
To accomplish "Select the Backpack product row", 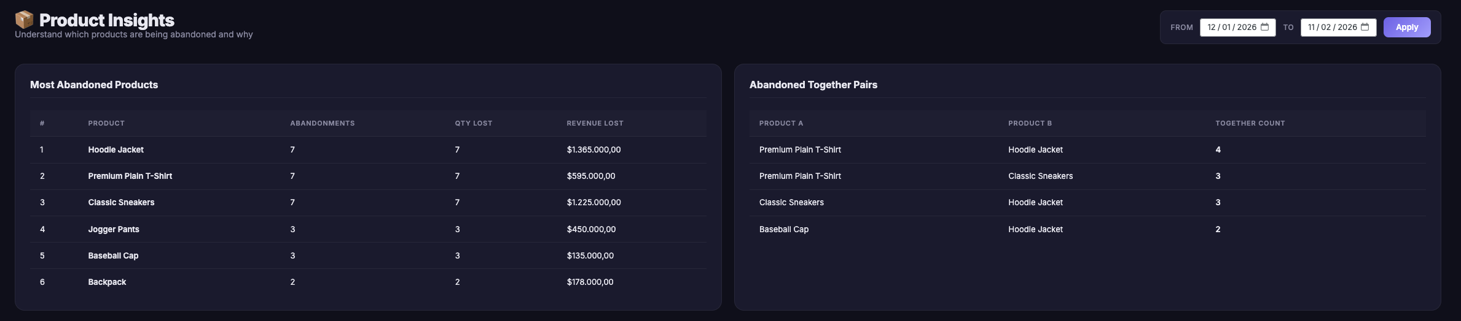I will pyautogui.click(x=107, y=282).
